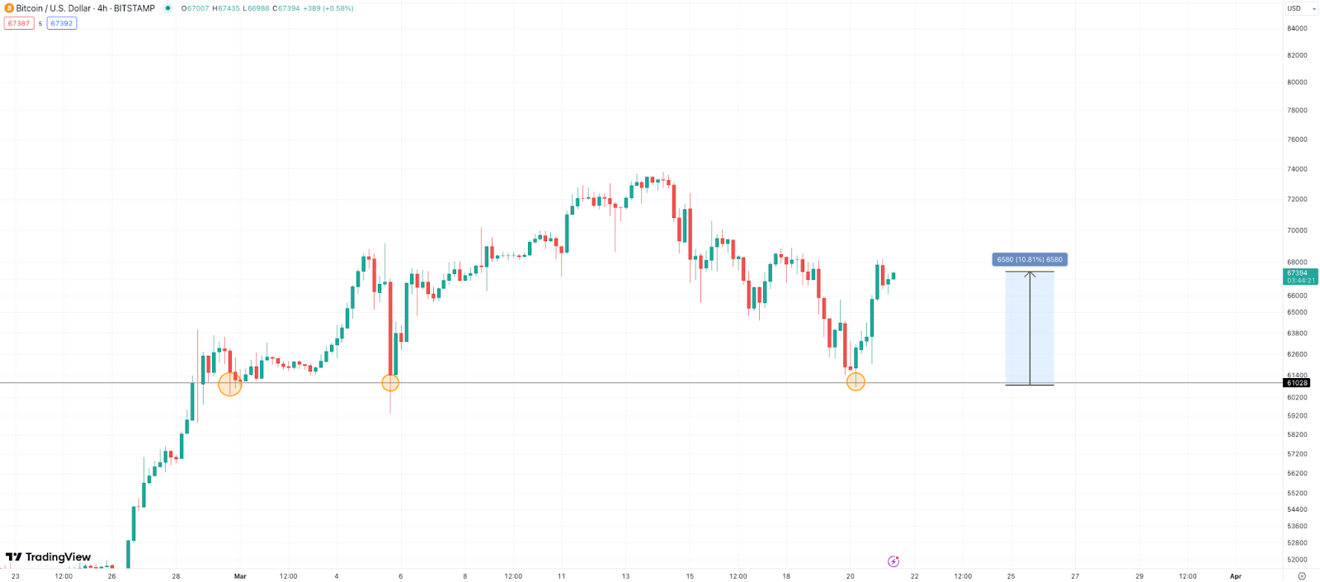Image resolution: width=1320 pixels, height=582 pixels.
Task: Select the leftmost orange circle marker
Action: coord(229,384)
